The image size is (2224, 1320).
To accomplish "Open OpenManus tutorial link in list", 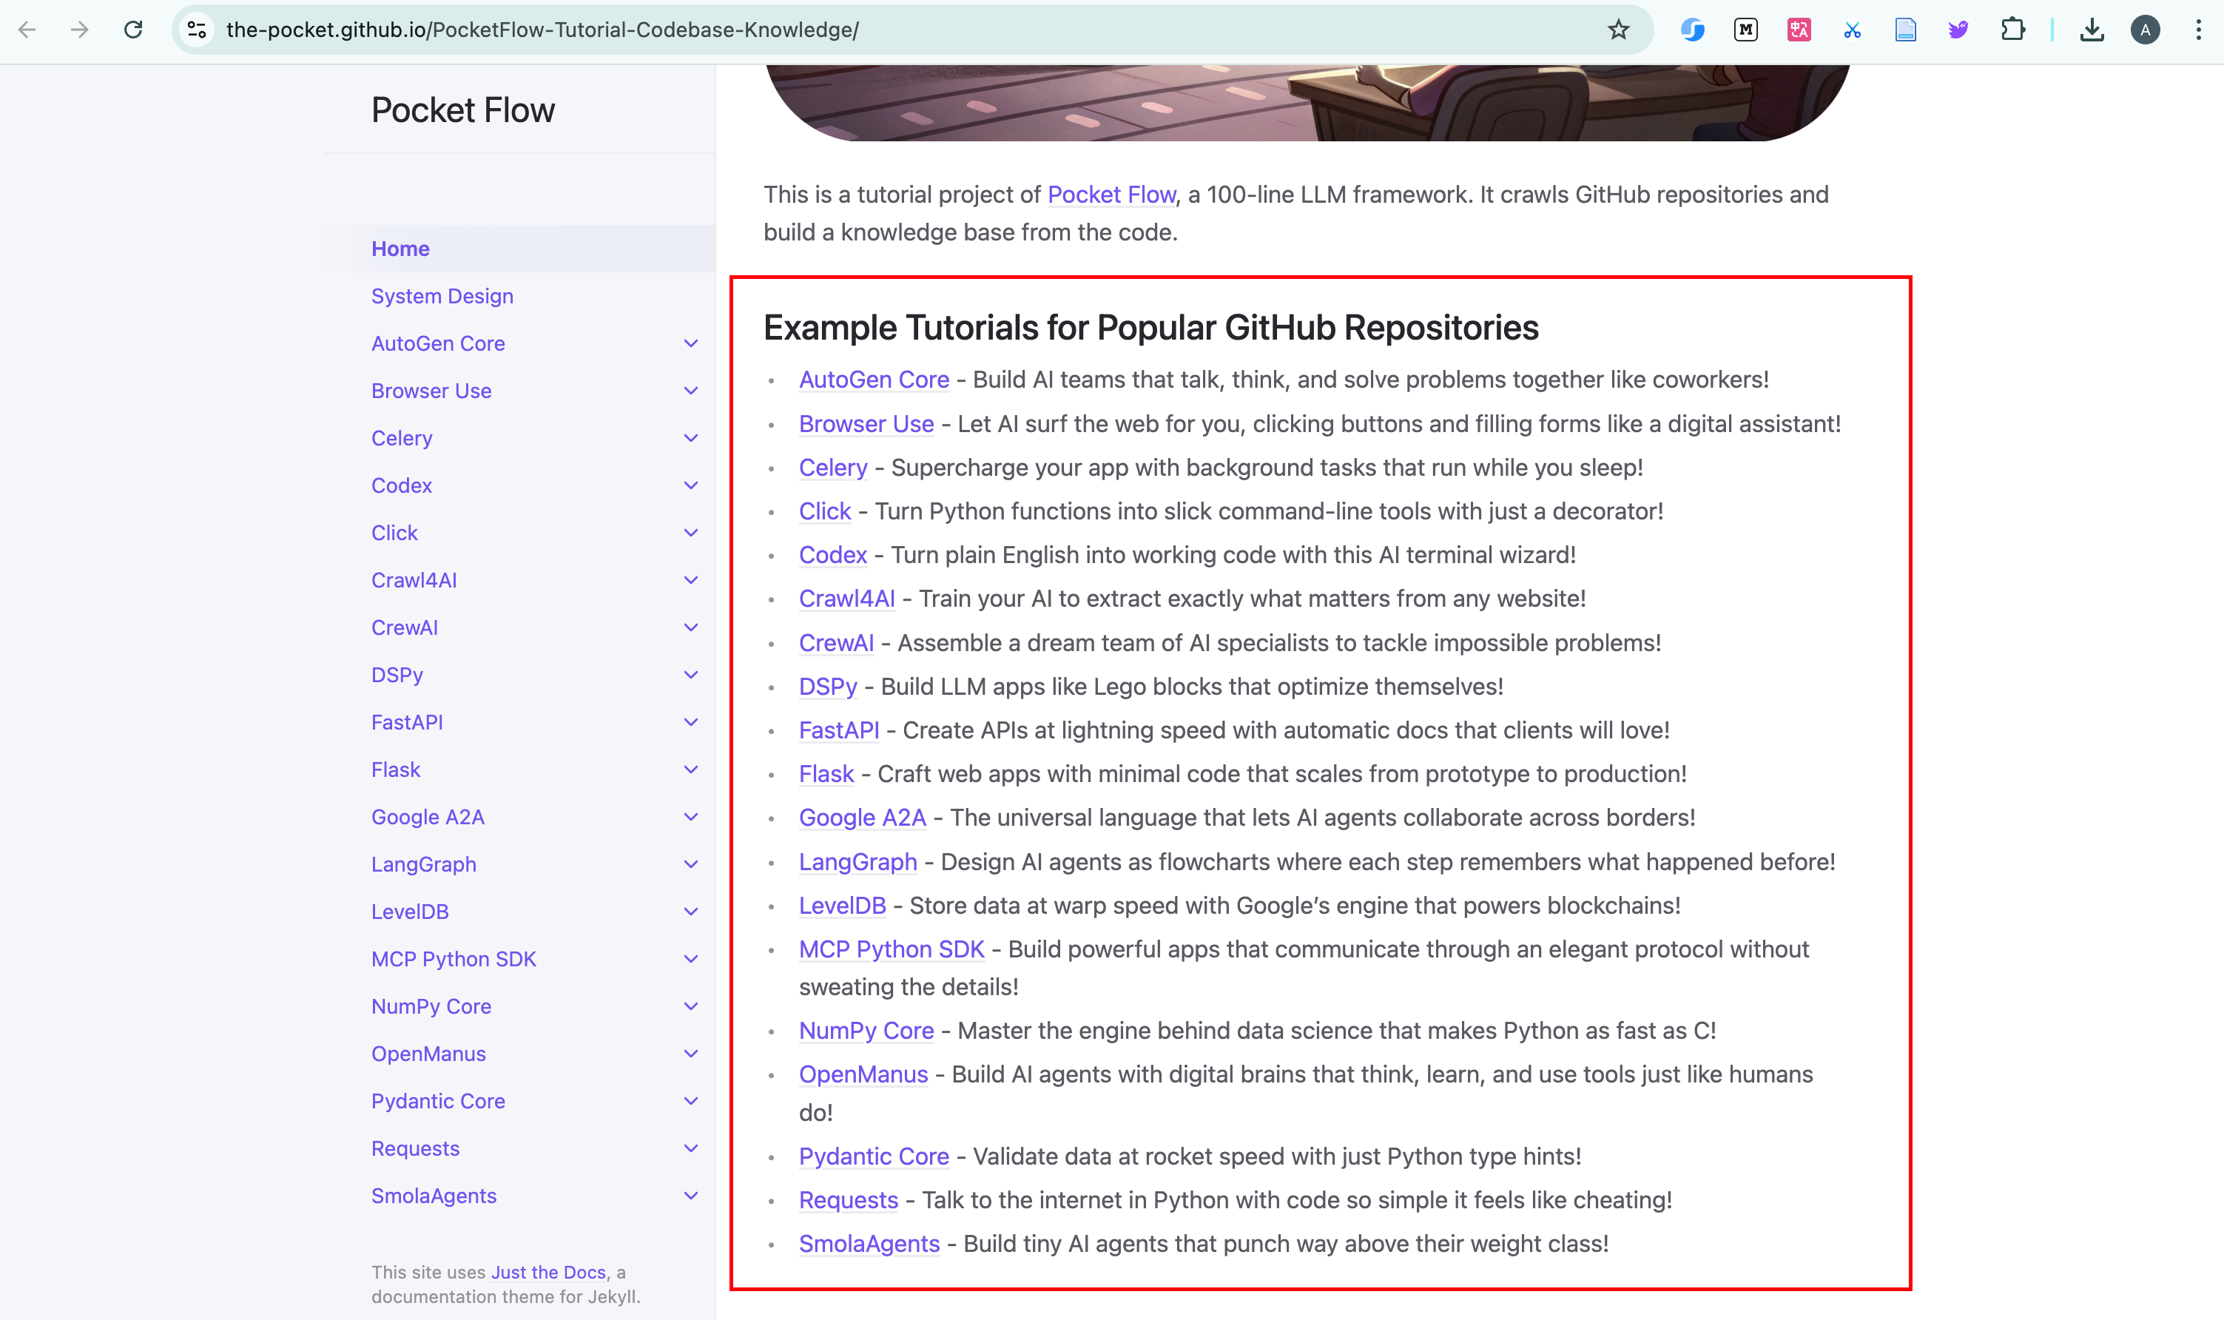I will [x=863, y=1074].
